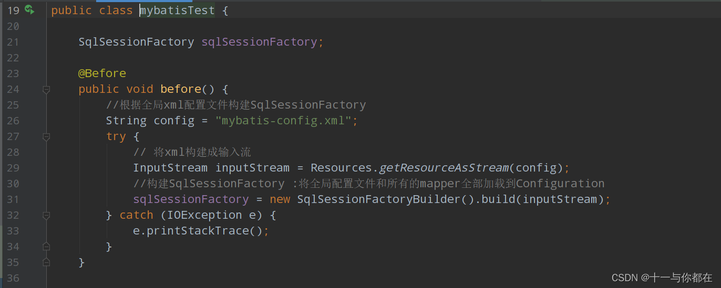Click the getResourceAsStream method call
This screenshot has height=288, width=721.
tap(444, 168)
